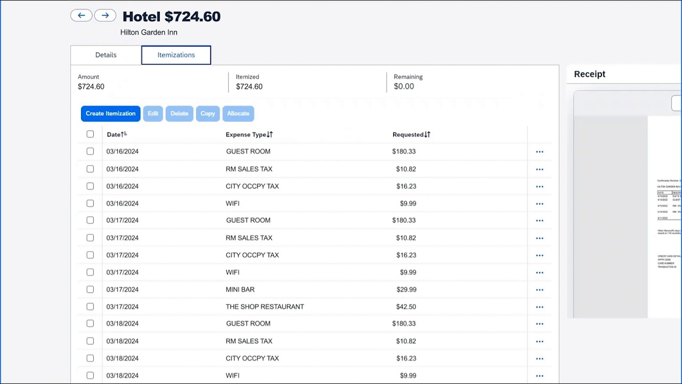Click the Delete button
This screenshot has height=384, width=682.
179,114
